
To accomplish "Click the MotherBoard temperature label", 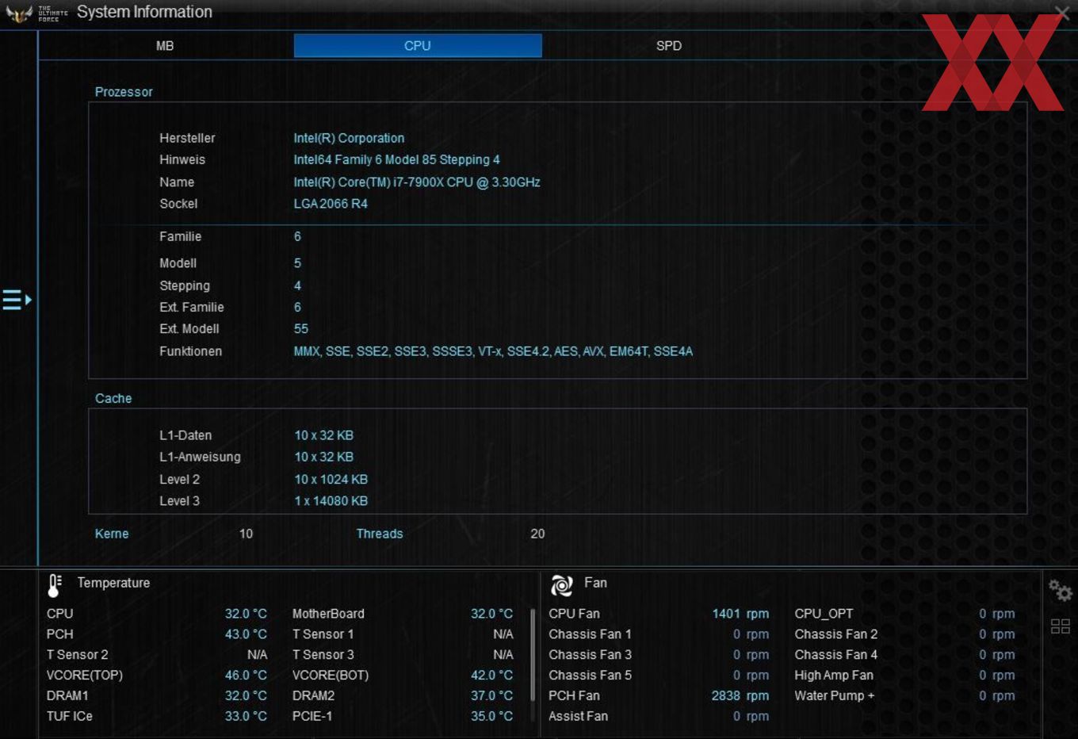I will [x=328, y=614].
